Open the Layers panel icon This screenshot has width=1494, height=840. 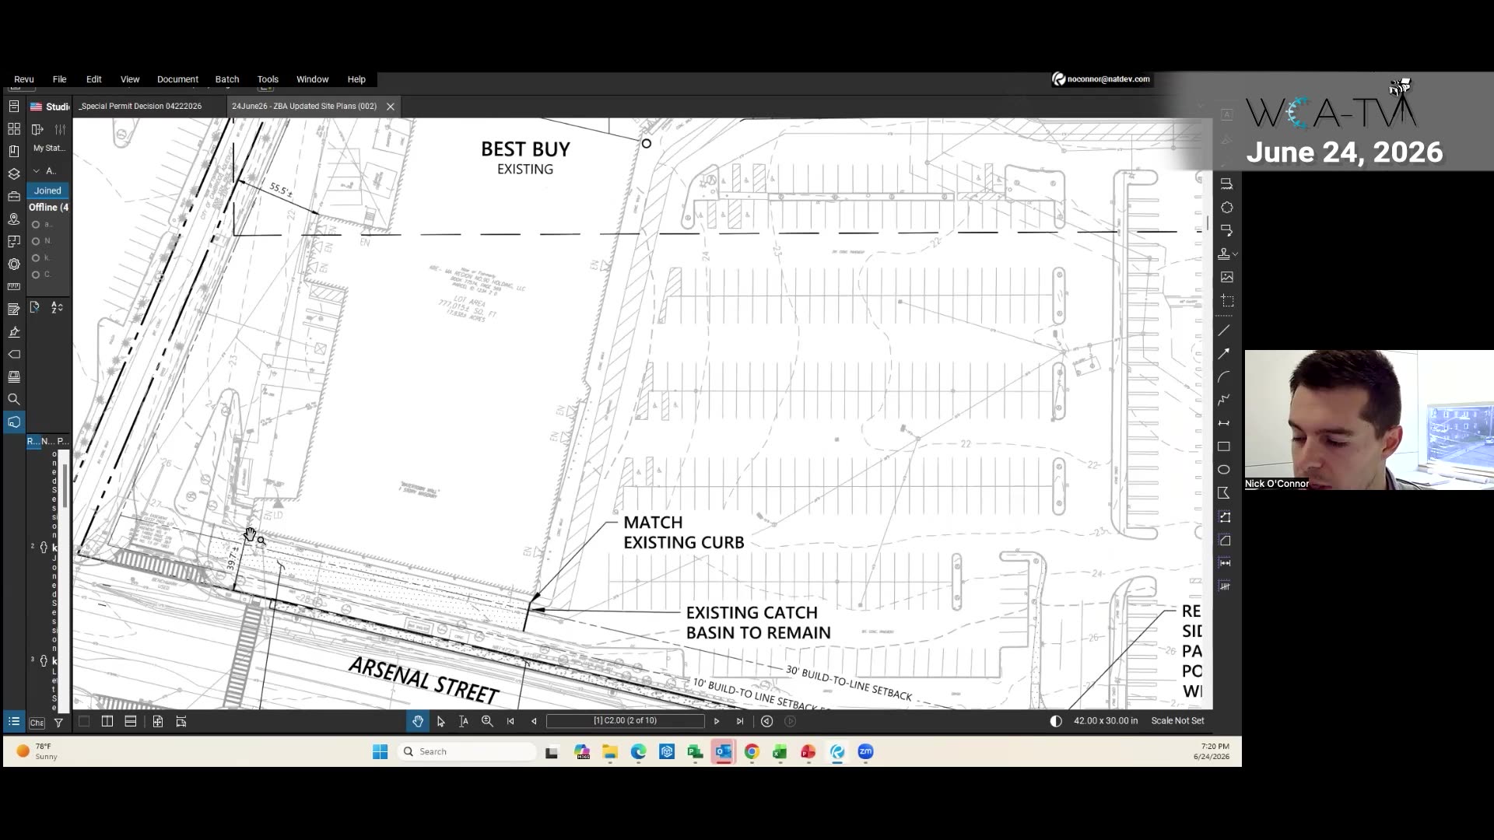(14, 173)
